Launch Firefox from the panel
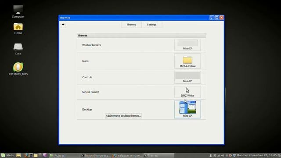The height and width of the screenshot is (158, 281). 26,155
